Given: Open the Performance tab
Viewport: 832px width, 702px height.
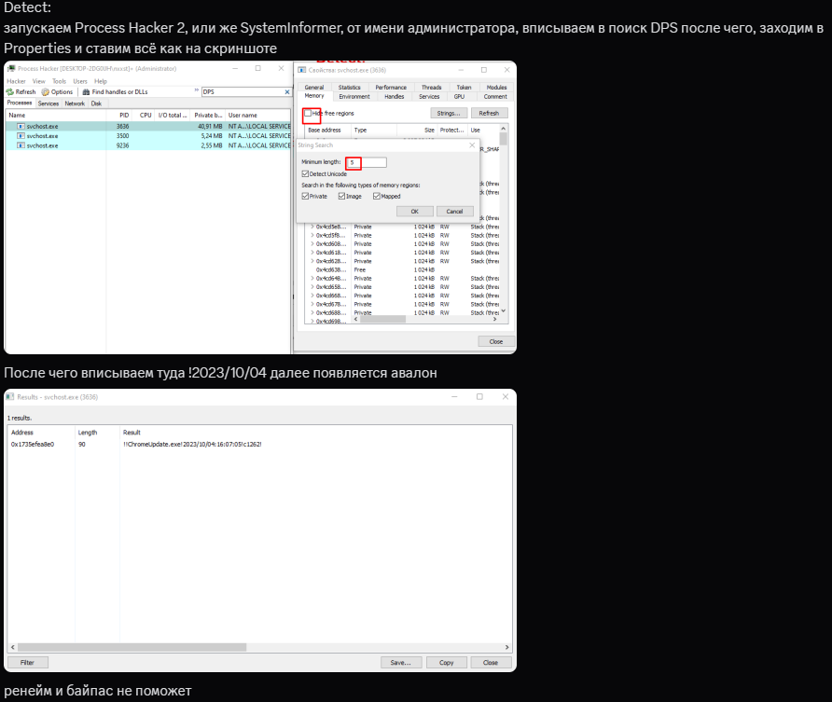Looking at the screenshot, I should click(x=391, y=87).
